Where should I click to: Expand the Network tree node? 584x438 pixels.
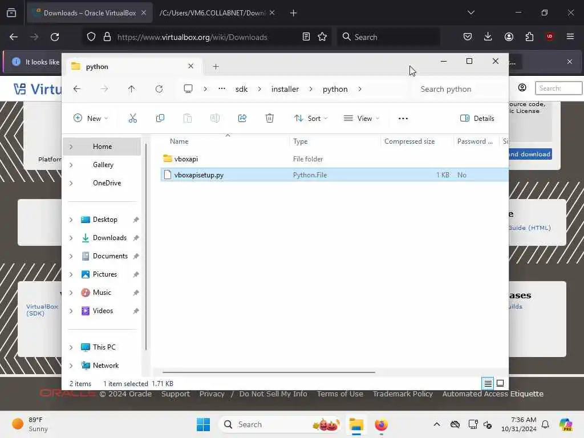[71, 366]
